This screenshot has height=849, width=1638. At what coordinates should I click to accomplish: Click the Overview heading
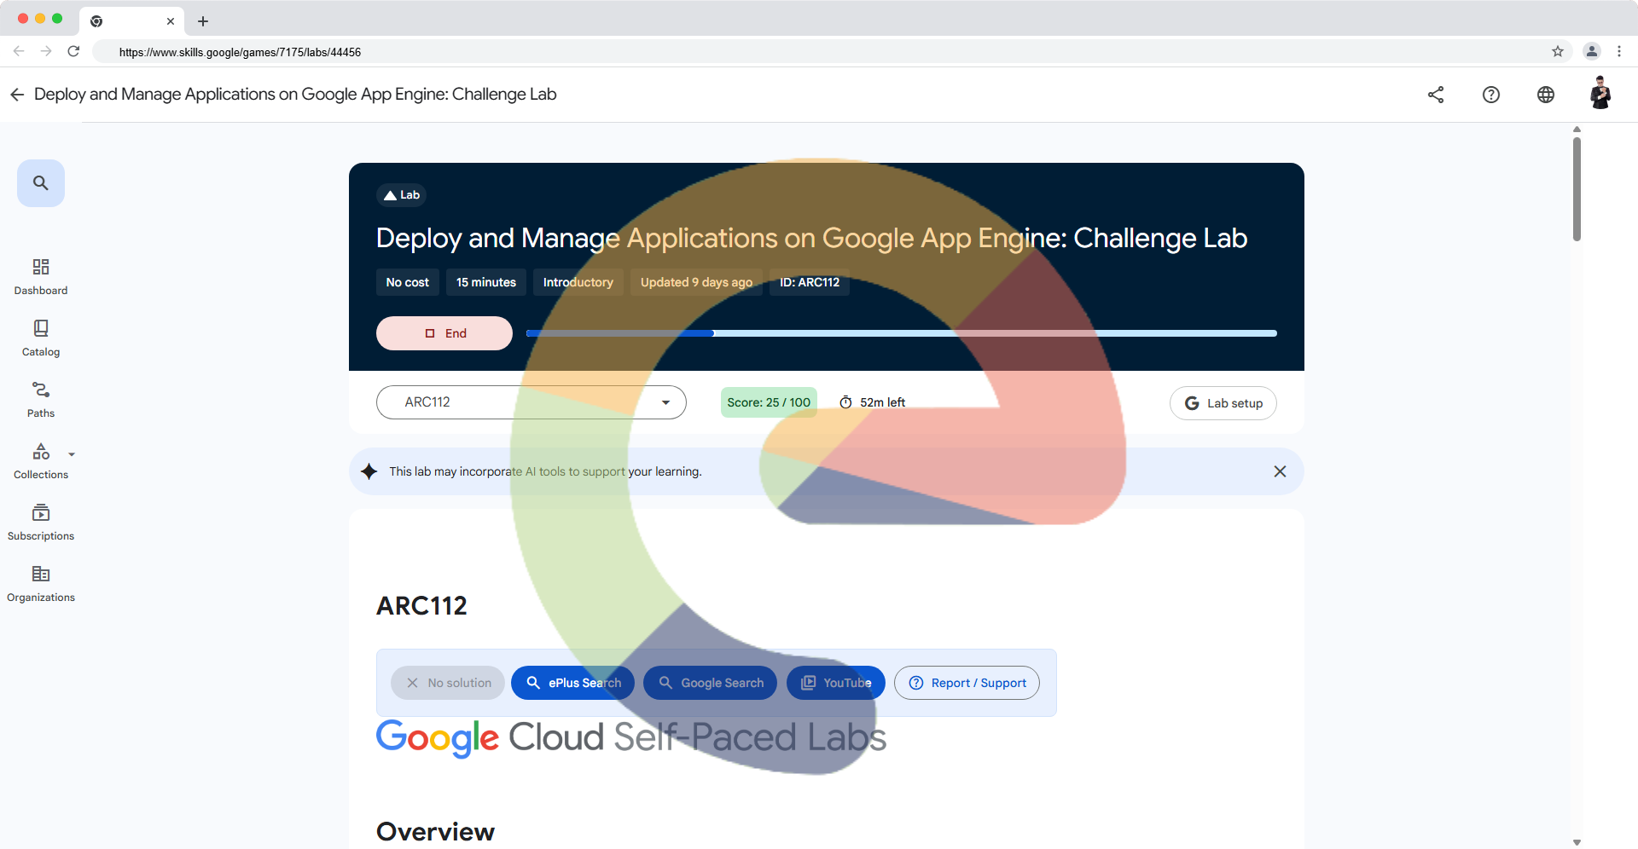[x=435, y=832]
